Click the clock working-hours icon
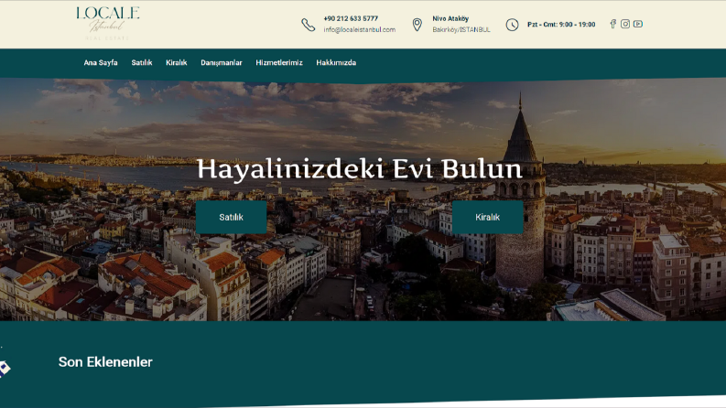 [x=512, y=25]
